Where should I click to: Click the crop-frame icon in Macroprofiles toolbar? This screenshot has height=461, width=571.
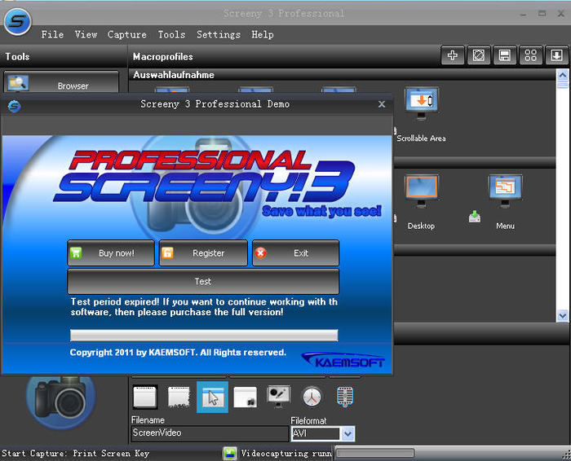tap(479, 55)
